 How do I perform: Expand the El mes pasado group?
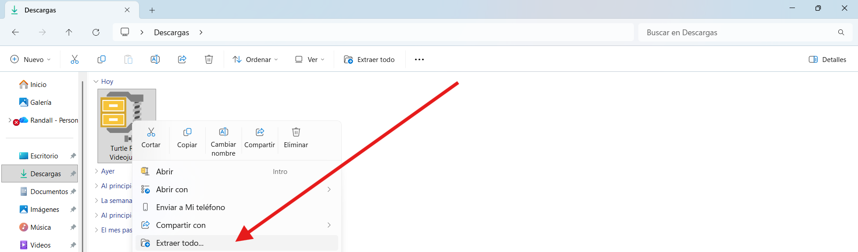pos(96,230)
